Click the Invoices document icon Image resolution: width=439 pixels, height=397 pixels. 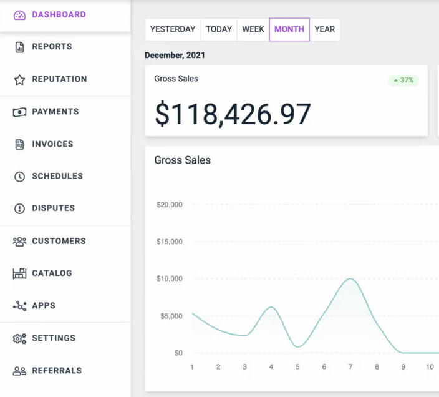pyautogui.click(x=19, y=144)
